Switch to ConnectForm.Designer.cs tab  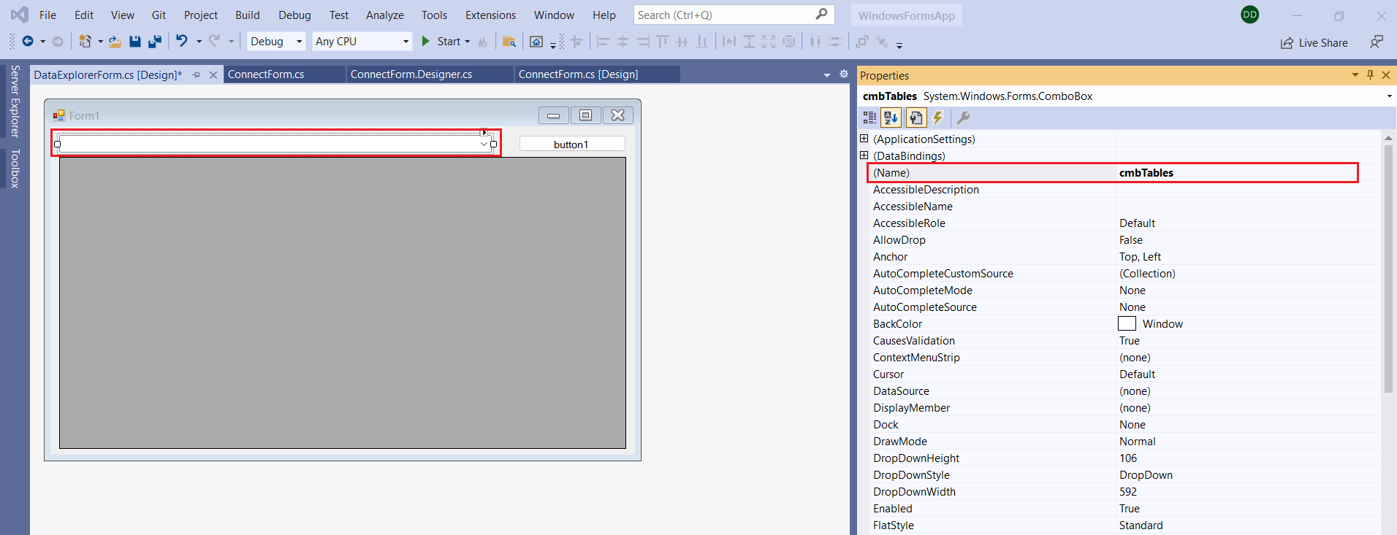click(411, 74)
